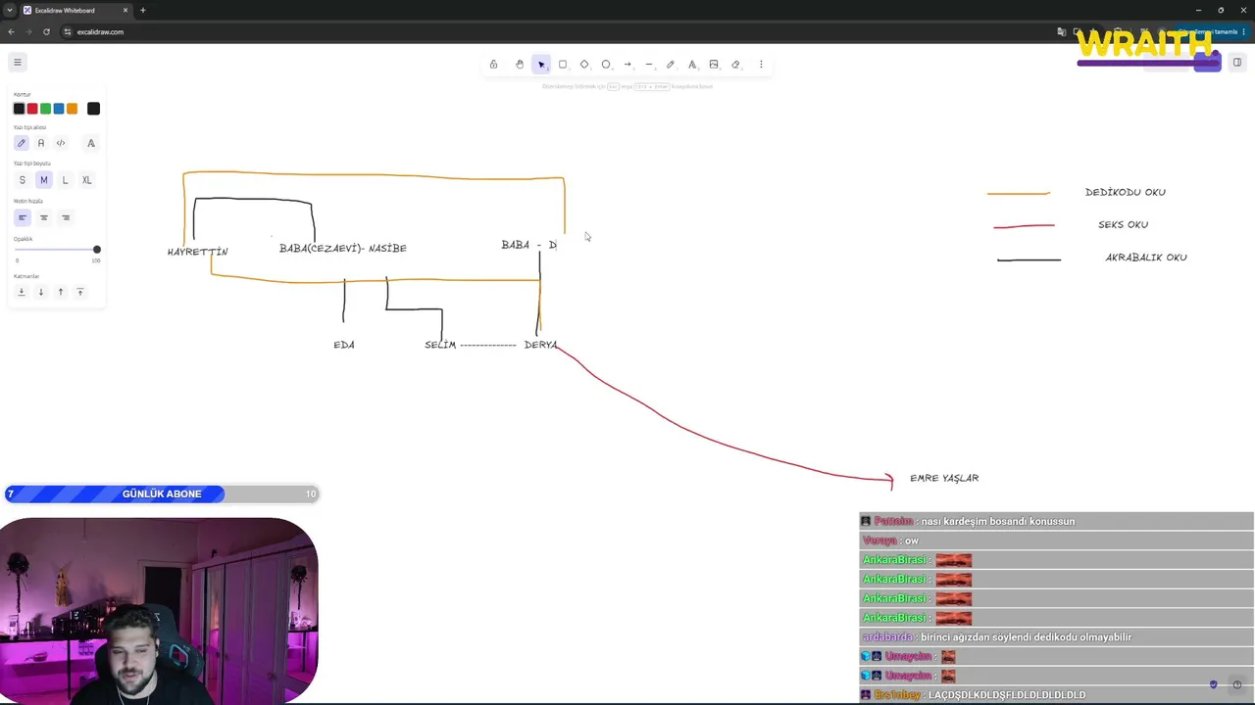This screenshot has height=705, width=1255.
Task: Pick the orange stroke color swatch
Action: pos(72,109)
